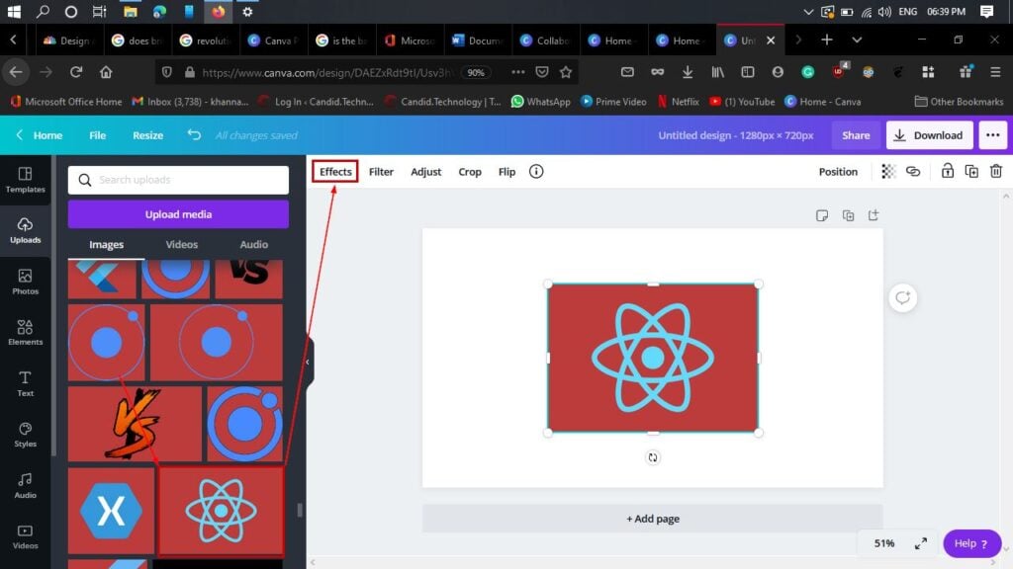Enter fullscreen presentation view
The image size is (1013, 569).
(921, 543)
